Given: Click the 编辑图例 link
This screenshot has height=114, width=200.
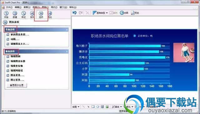Looking at the screenshot, I should (x=15, y=56).
